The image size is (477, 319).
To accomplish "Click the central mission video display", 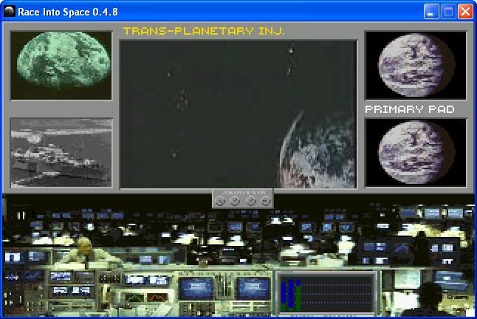I will [x=238, y=114].
